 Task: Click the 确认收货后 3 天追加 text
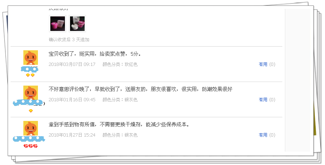[69, 40]
